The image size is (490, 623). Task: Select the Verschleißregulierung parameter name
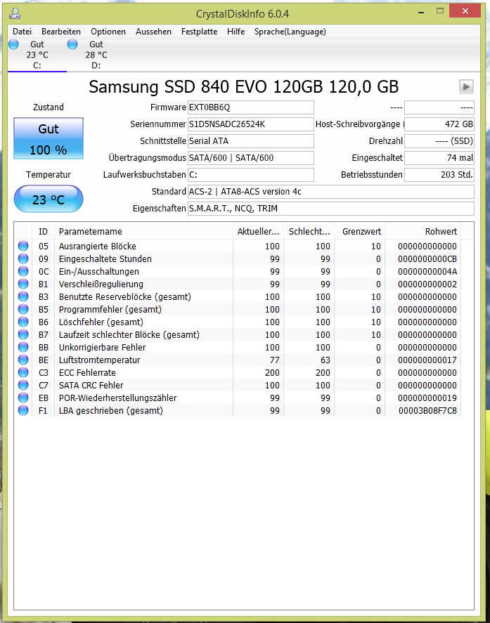click(x=101, y=284)
